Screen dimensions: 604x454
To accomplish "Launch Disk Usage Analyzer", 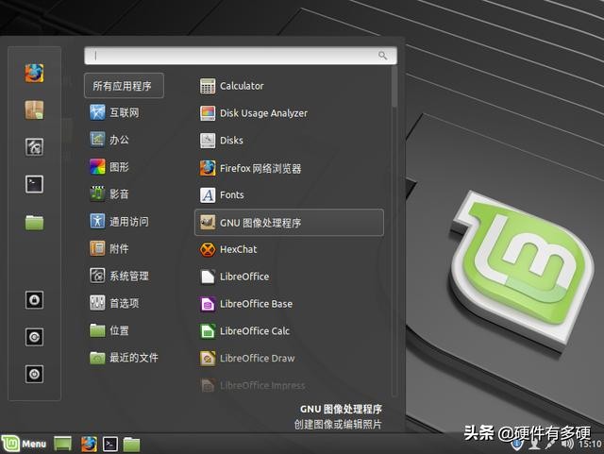I will pyautogui.click(x=254, y=113).
